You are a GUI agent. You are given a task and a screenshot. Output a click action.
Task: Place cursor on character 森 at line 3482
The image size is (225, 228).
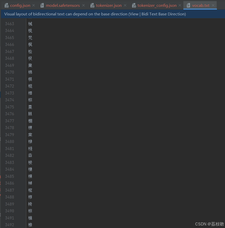click(x=30, y=156)
